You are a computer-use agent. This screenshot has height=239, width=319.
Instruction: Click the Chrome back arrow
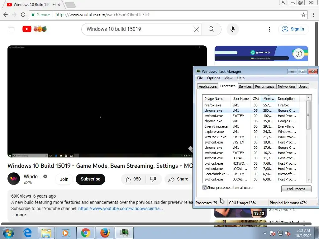[x=6, y=15]
